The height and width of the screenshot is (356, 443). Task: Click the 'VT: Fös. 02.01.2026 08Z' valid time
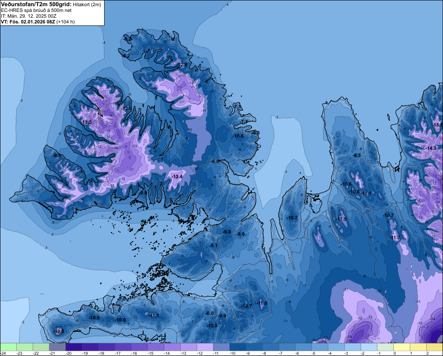(28, 22)
